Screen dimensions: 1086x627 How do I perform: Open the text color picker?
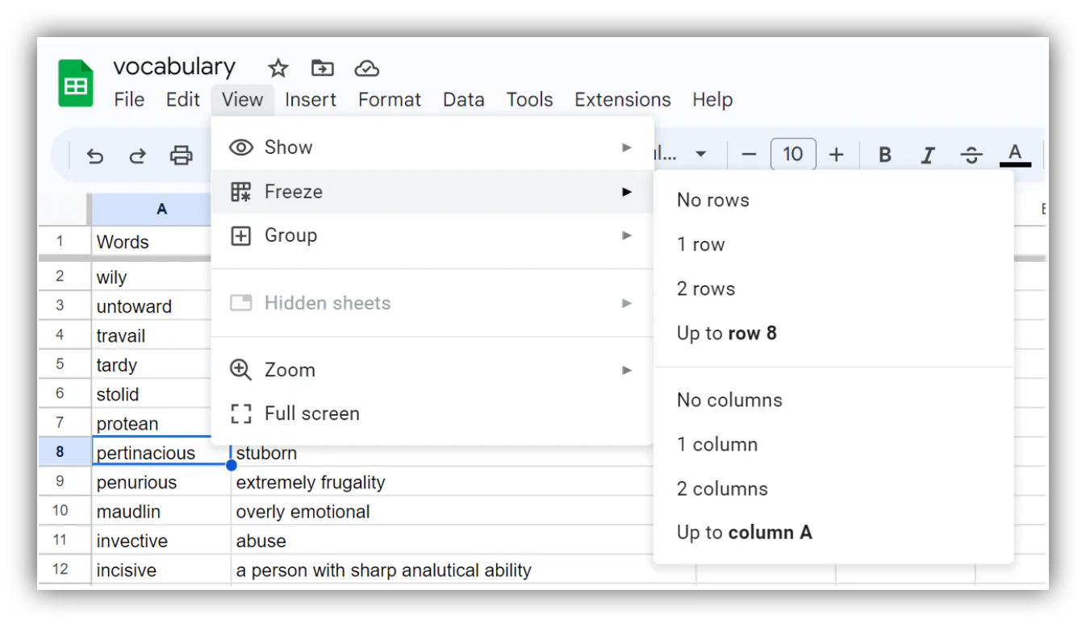[x=1015, y=154]
